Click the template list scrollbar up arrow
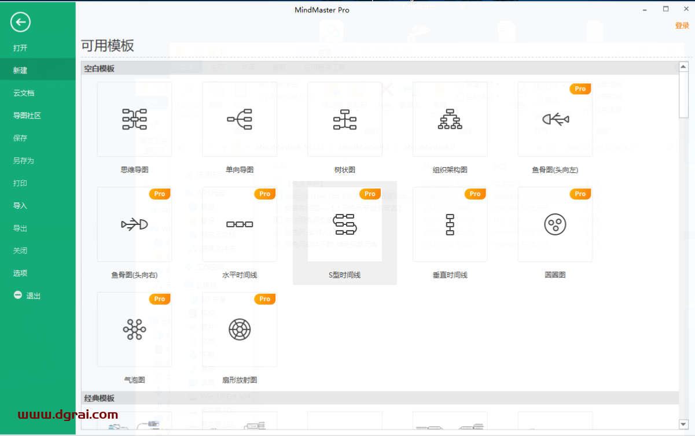The image size is (695, 436). point(683,66)
